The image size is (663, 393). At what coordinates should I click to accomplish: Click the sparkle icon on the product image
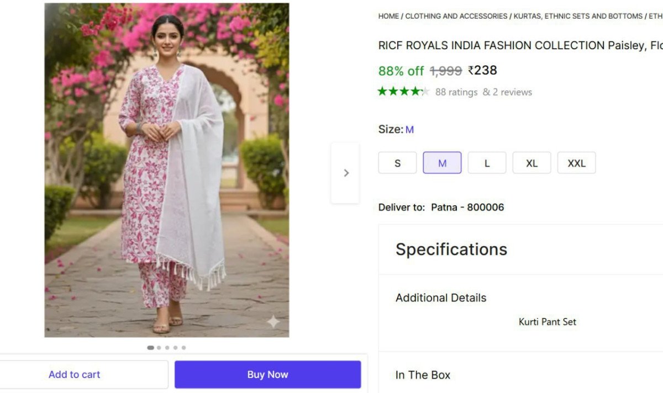pyautogui.click(x=273, y=321)
